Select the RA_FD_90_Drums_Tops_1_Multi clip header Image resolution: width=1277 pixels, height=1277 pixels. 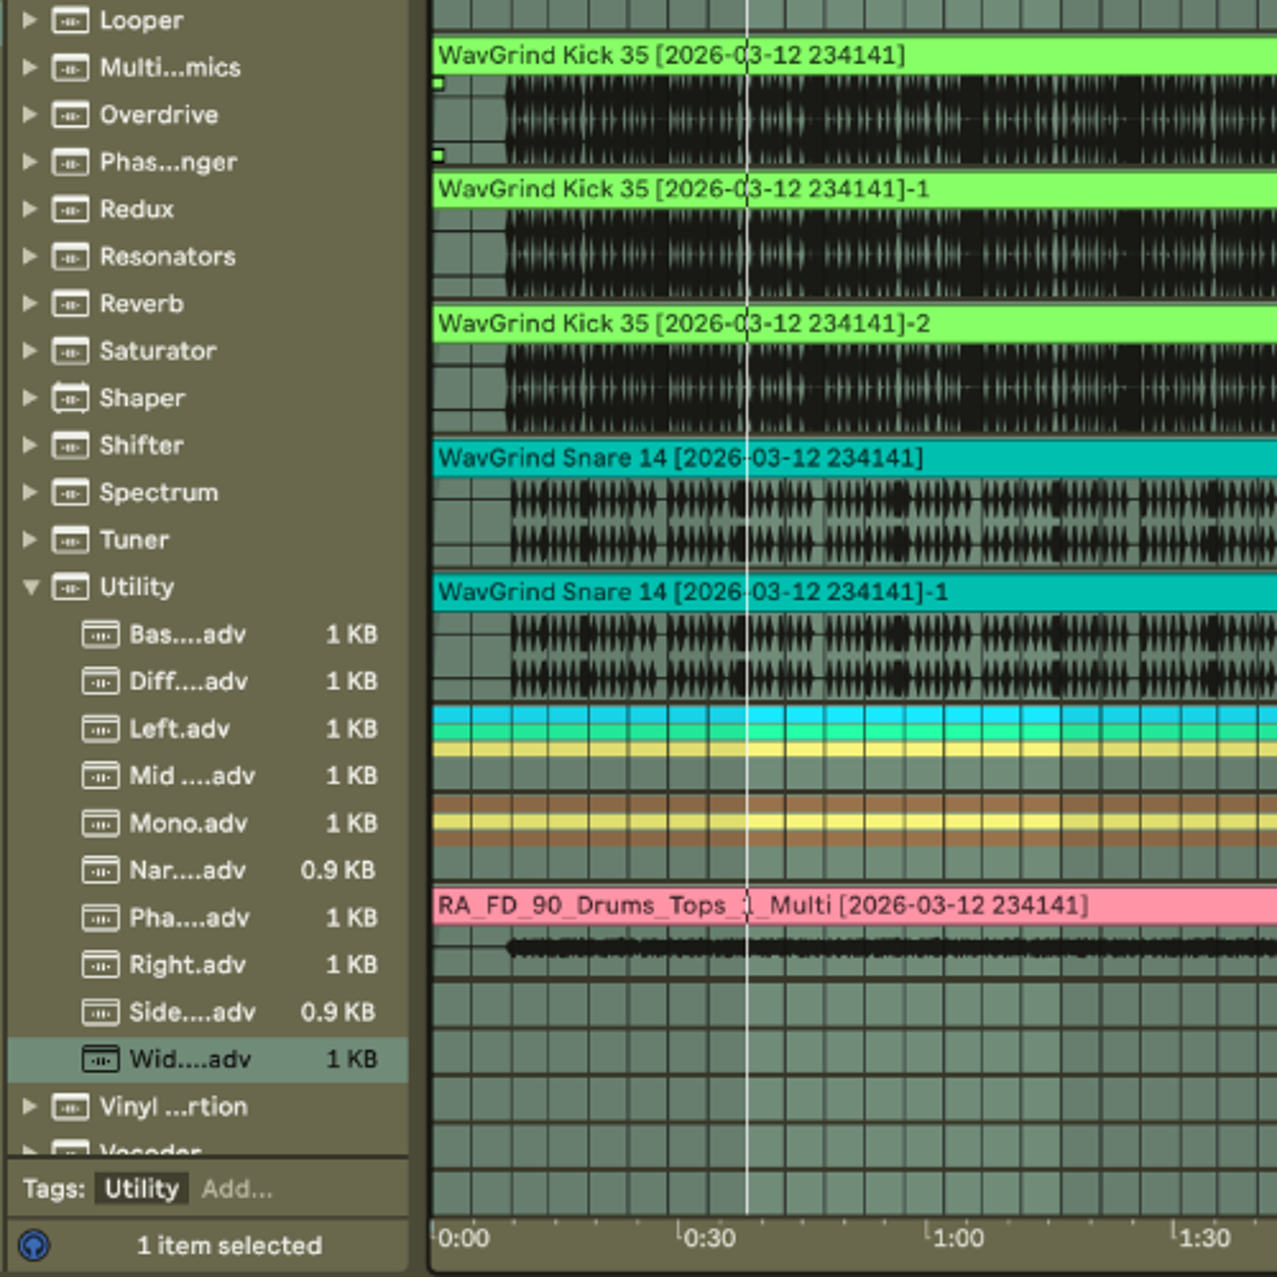tap(854, 905)
